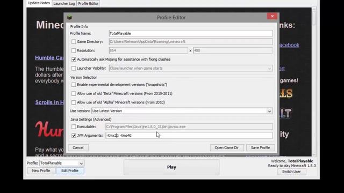The height and width of the screenshot is (193, 344).
Task: Enable the Launcher Visibility checkbox
Action: point(74,68)
